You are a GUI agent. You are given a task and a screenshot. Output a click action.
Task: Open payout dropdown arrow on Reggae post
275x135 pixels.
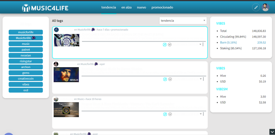(x=201, y=114)
